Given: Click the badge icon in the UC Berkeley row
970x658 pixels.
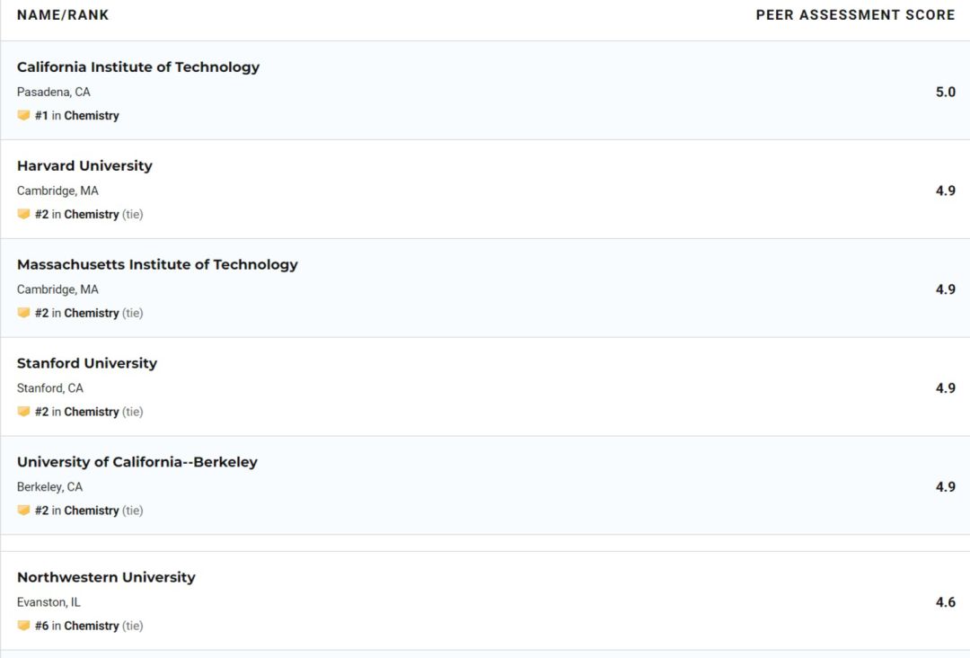Looking at the screenshot, I should click(23, 510).
